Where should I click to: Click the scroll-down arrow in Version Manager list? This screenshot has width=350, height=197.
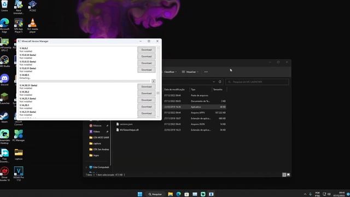[x=158, y=117]
